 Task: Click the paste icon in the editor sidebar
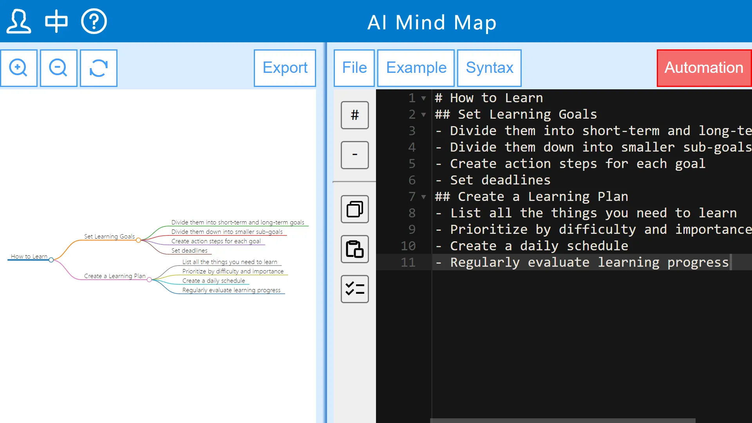(354, 249)
